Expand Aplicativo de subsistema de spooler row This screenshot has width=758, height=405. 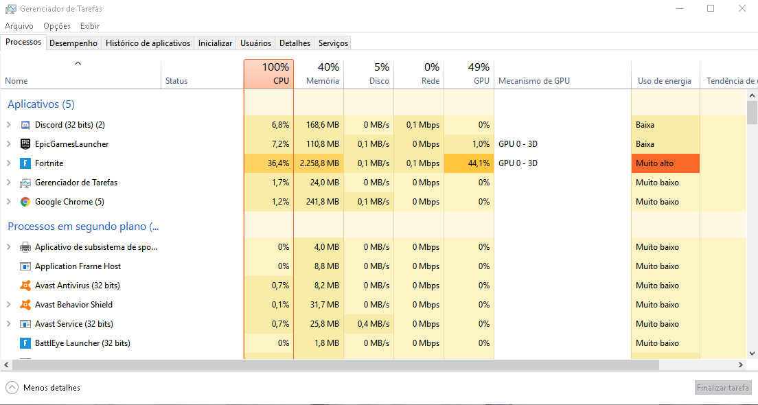click(x=9, y=247)
